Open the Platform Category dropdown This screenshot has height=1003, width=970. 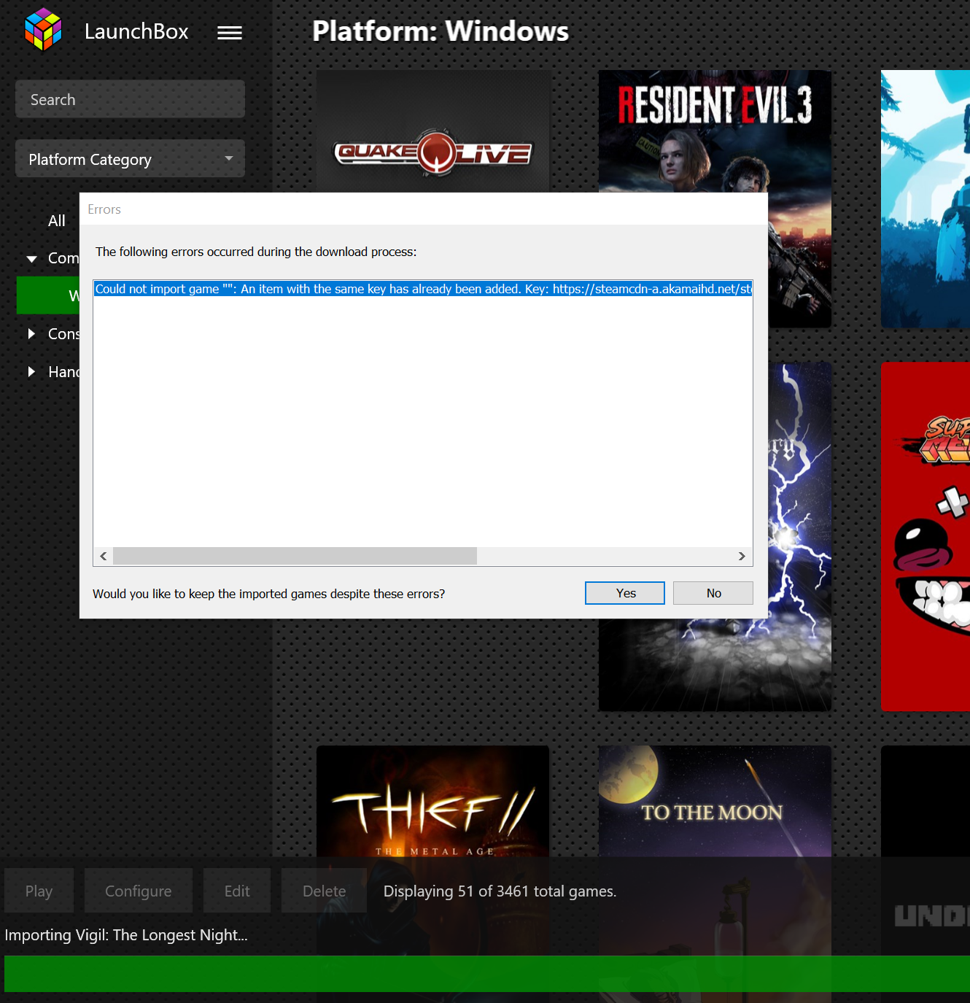pyautogui.click(x=130, y=159)
